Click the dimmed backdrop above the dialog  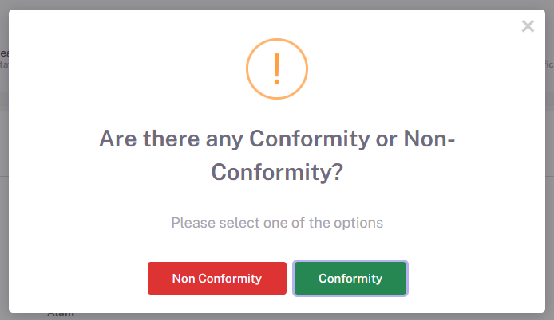(x=277, y=4)
